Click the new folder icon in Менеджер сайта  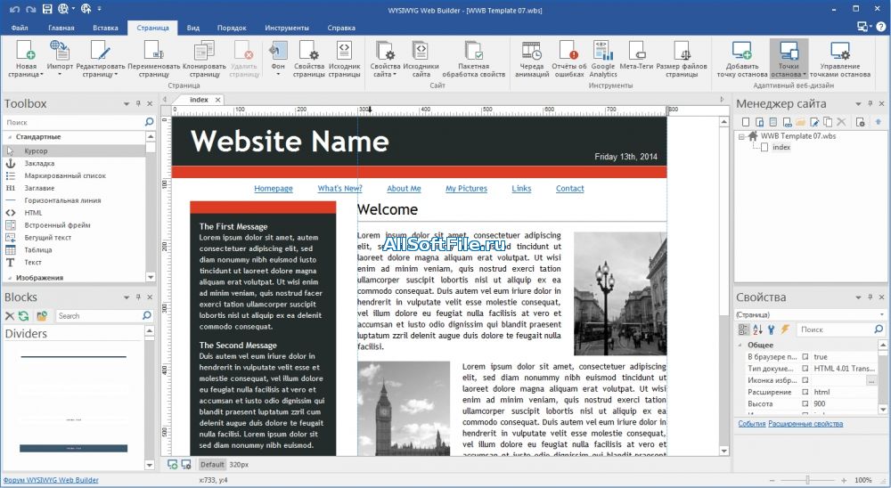point(801,122)
